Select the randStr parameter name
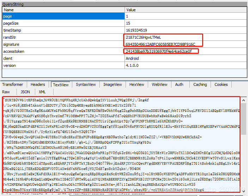Screen dimensions: 248x196 (x=10, y=37)
